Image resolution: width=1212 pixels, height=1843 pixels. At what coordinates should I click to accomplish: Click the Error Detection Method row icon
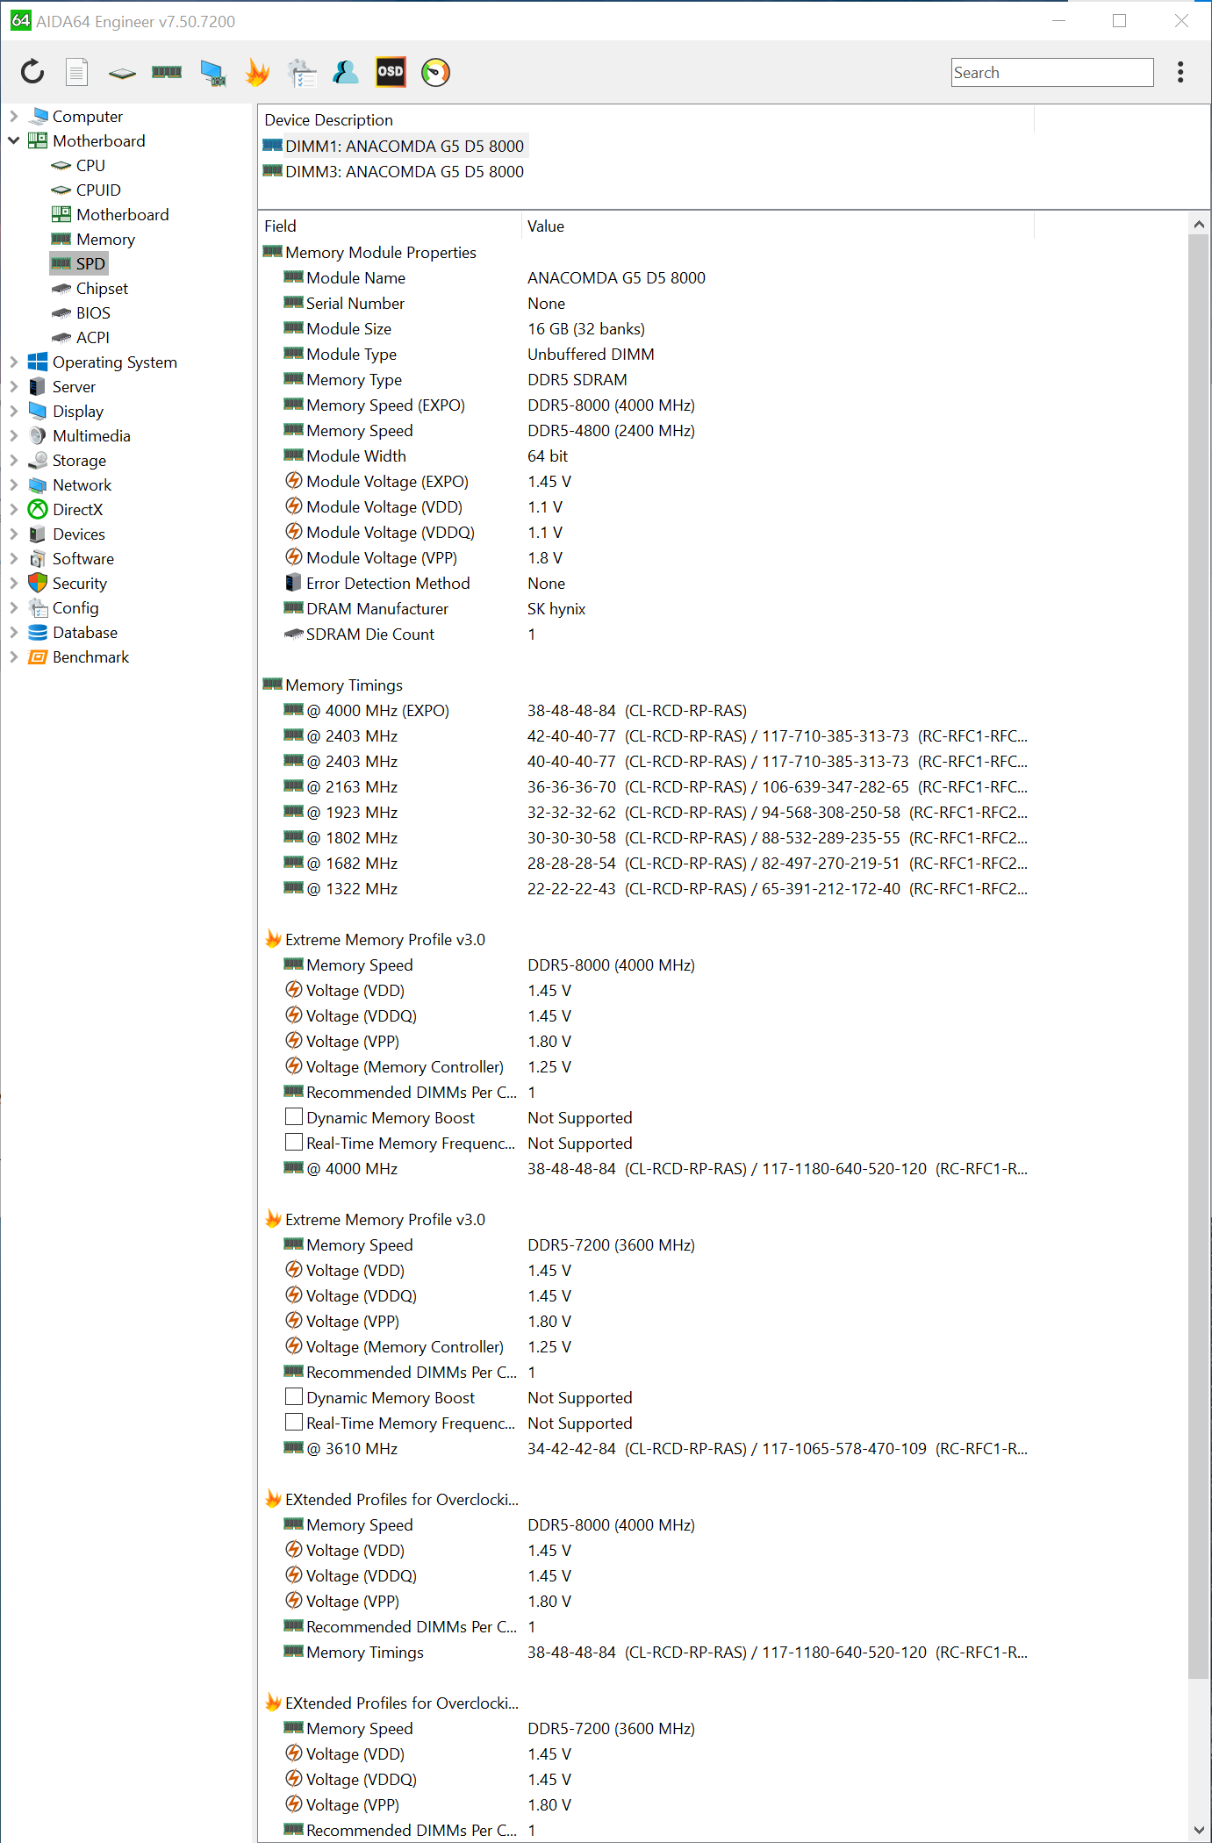point(294,583)
